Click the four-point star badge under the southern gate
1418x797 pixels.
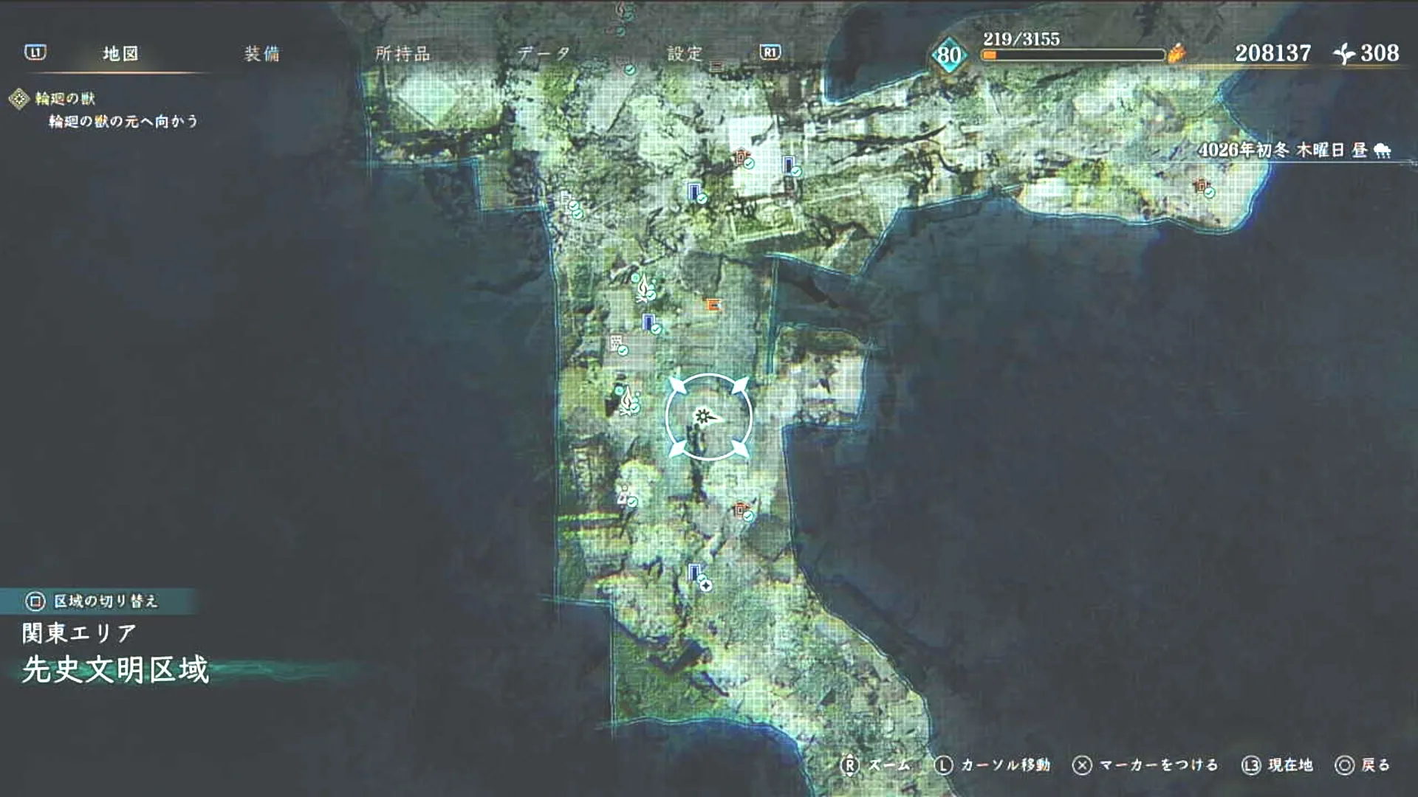tap(705, 585)
